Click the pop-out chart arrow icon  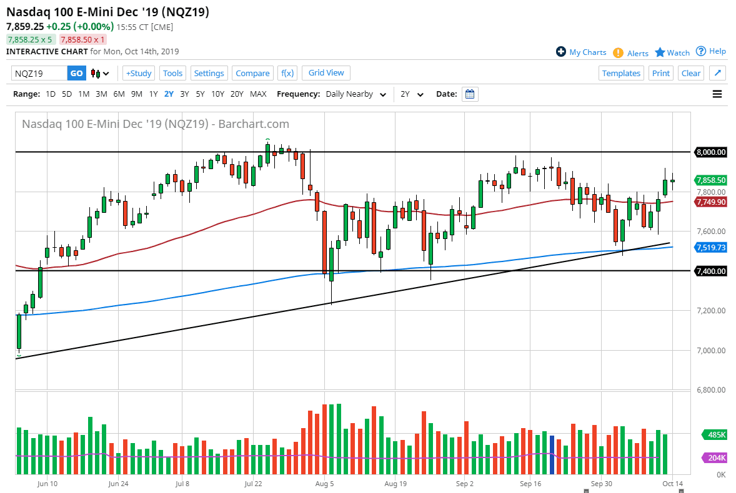click(717, 73)
